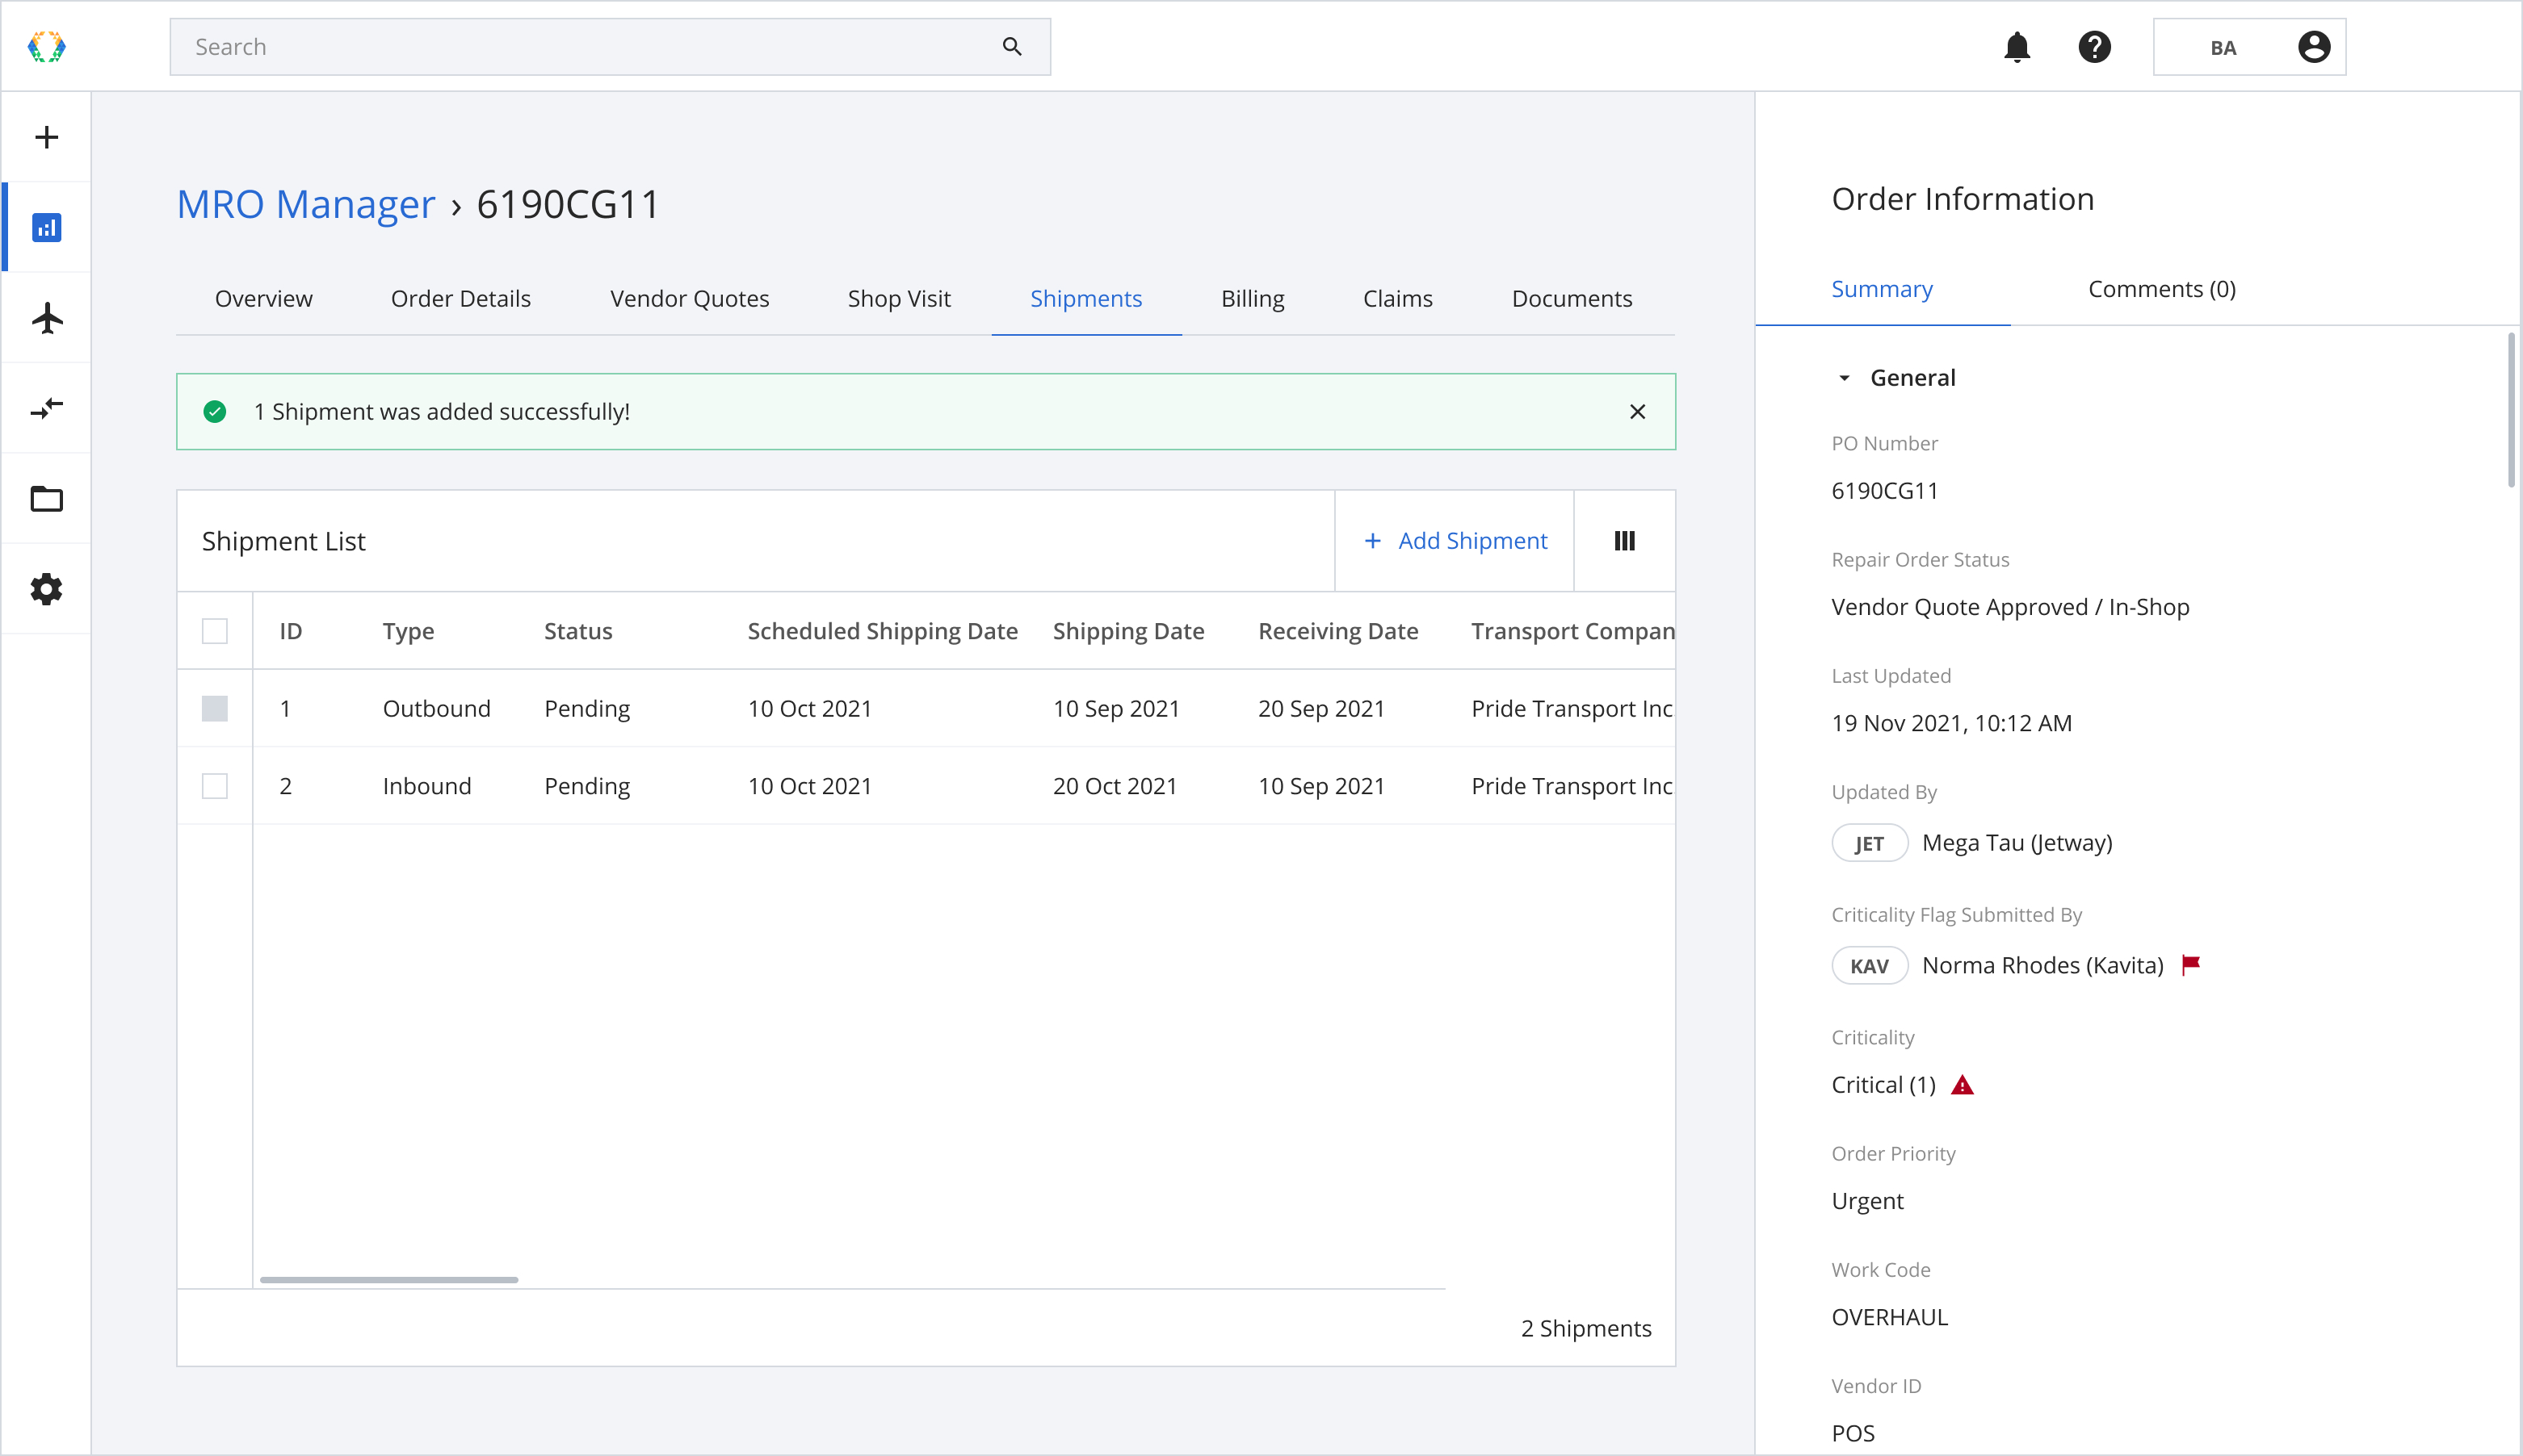This screenshot has width=2523, height=1456.
Task: Click the JET user badge
Action: point(1869,843)
